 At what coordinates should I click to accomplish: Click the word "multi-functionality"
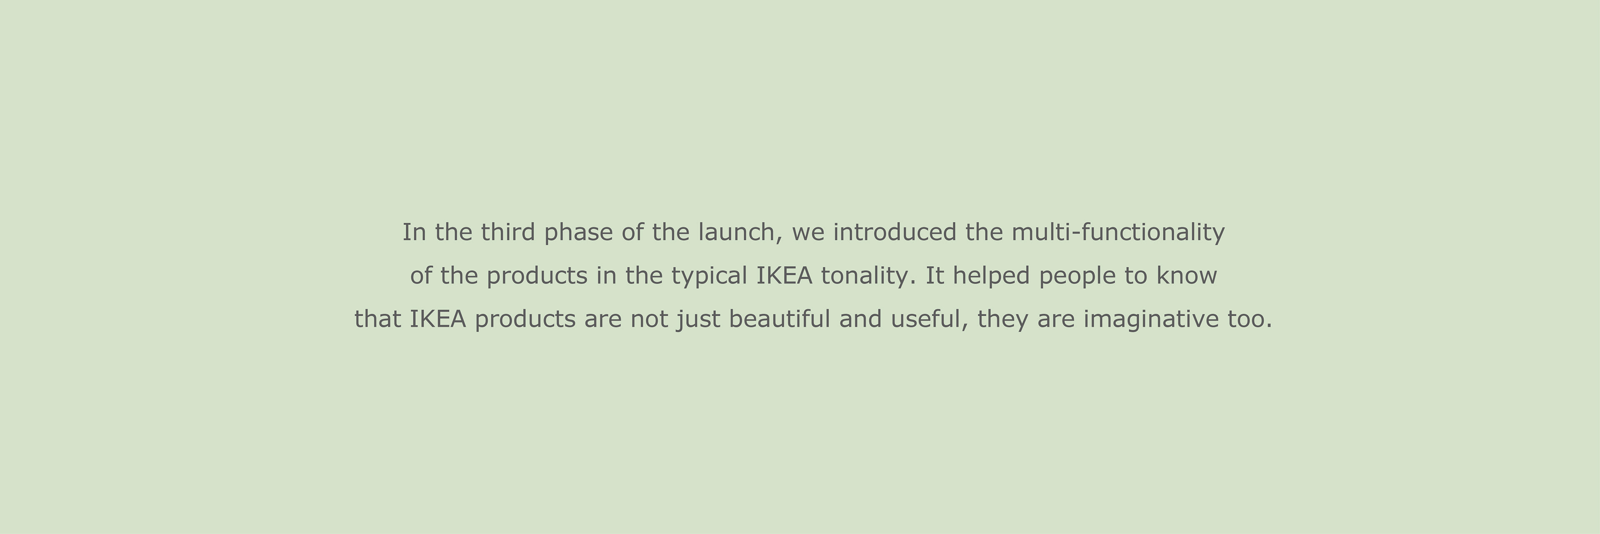(x=1118, y=232)
